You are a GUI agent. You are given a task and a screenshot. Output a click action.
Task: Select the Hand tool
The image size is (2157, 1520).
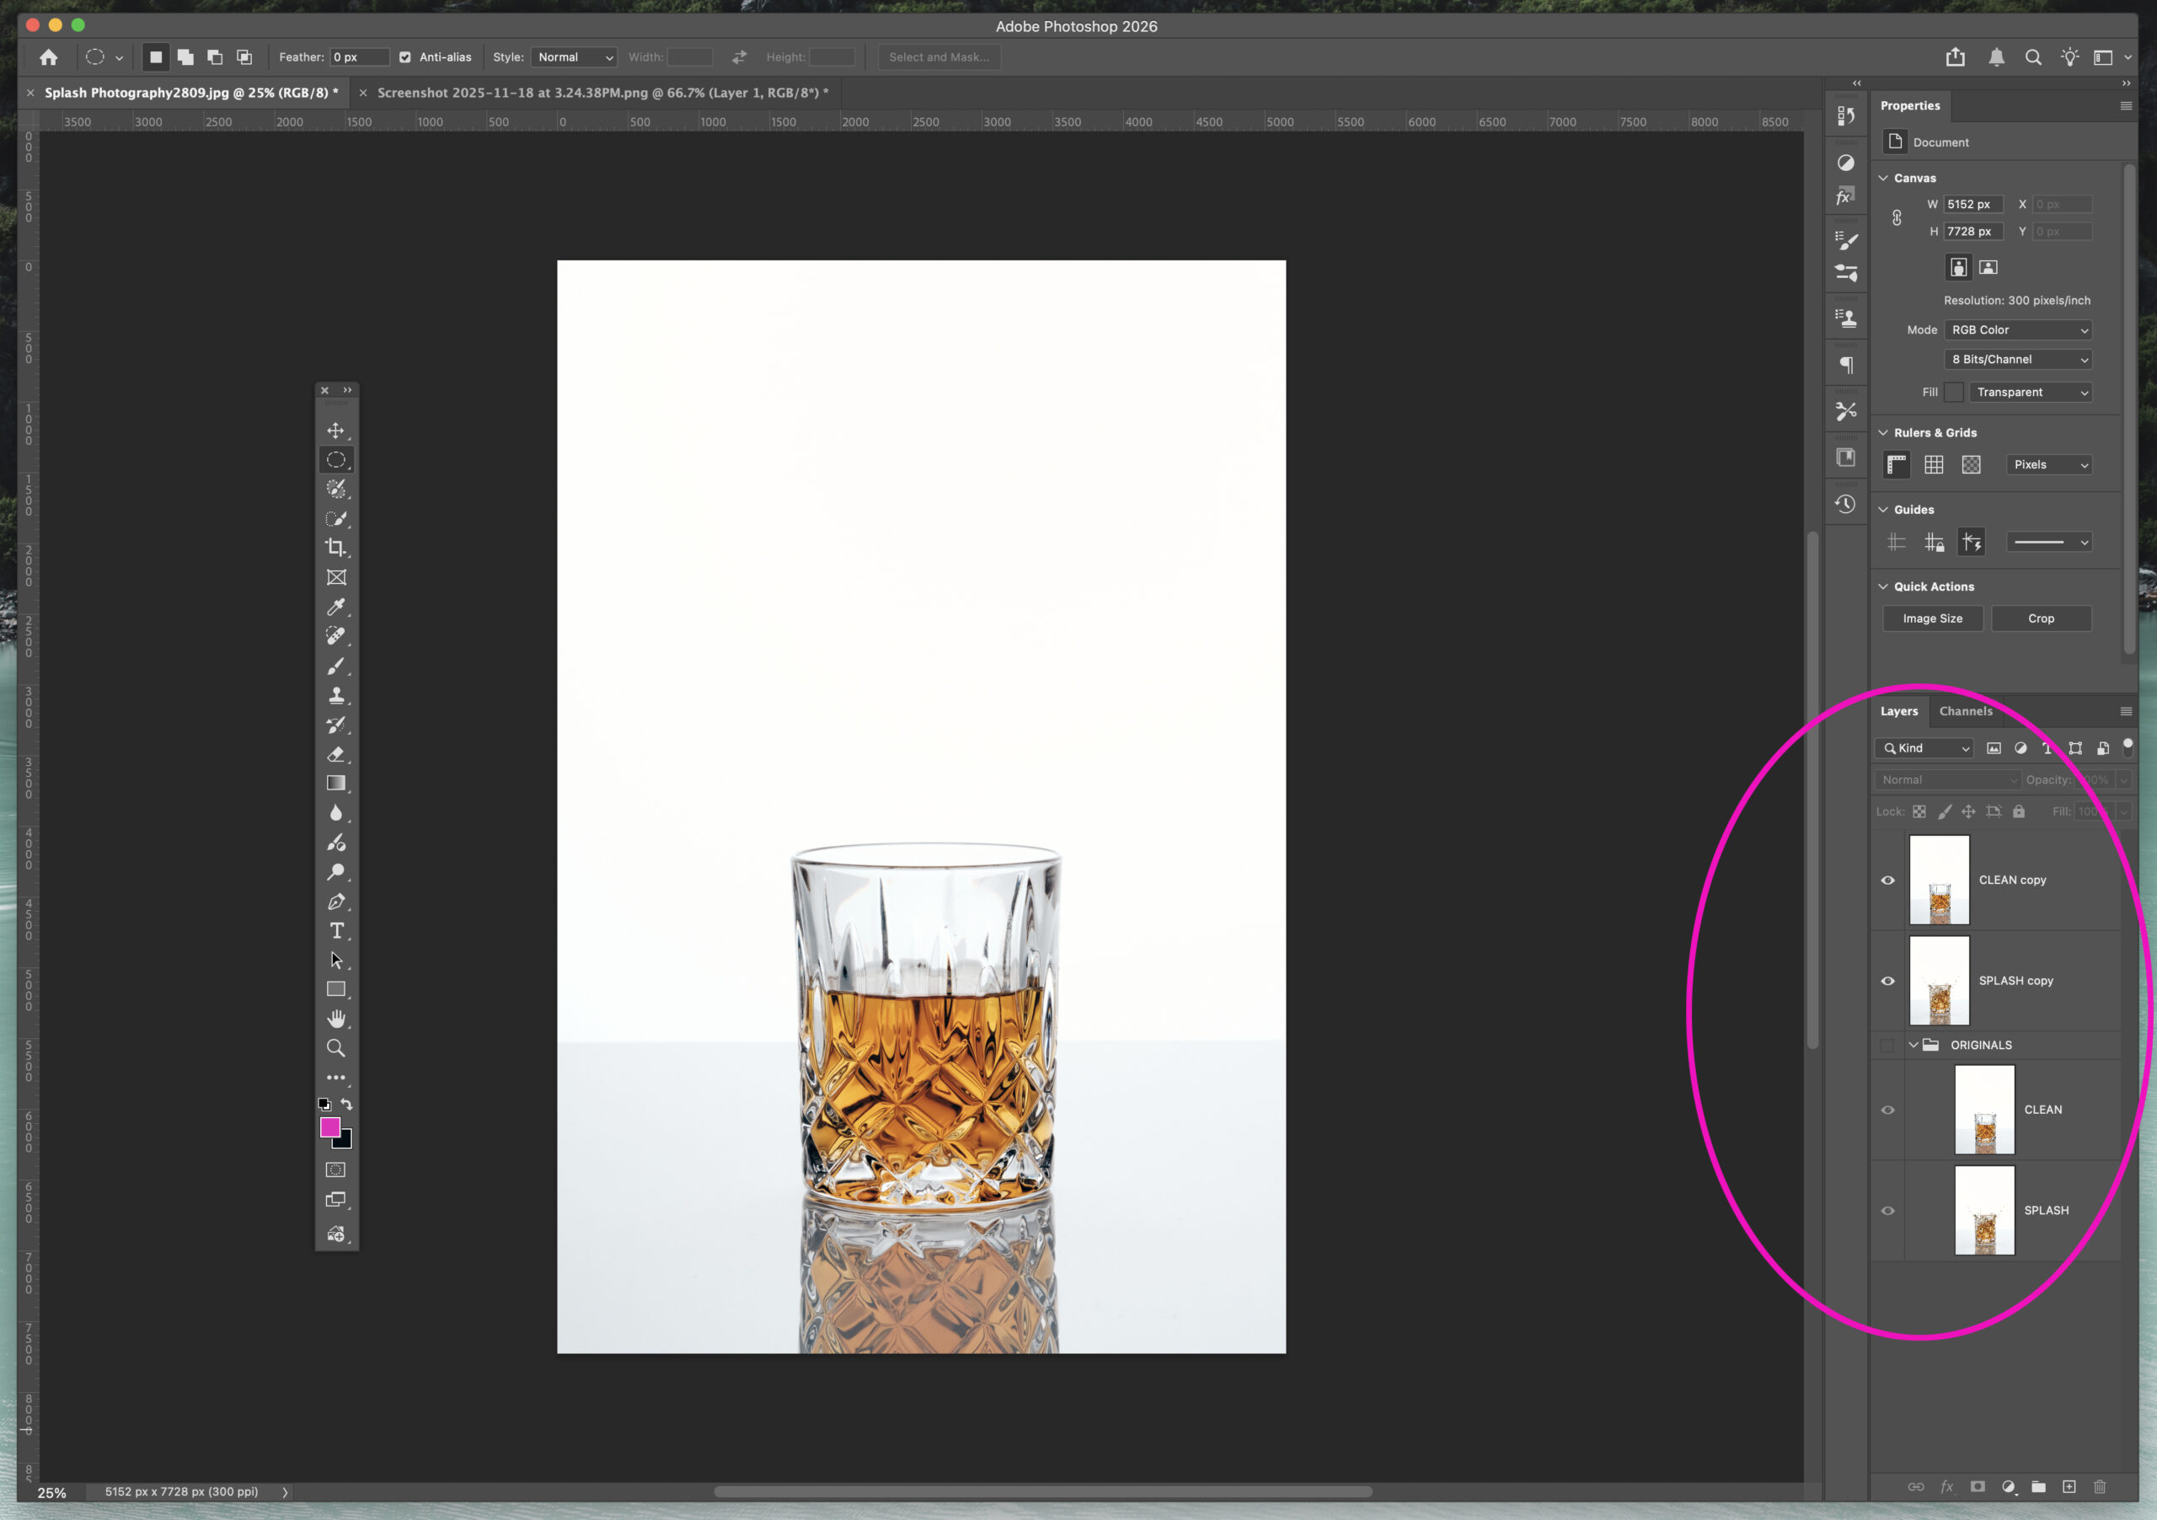coord(336,1017)
